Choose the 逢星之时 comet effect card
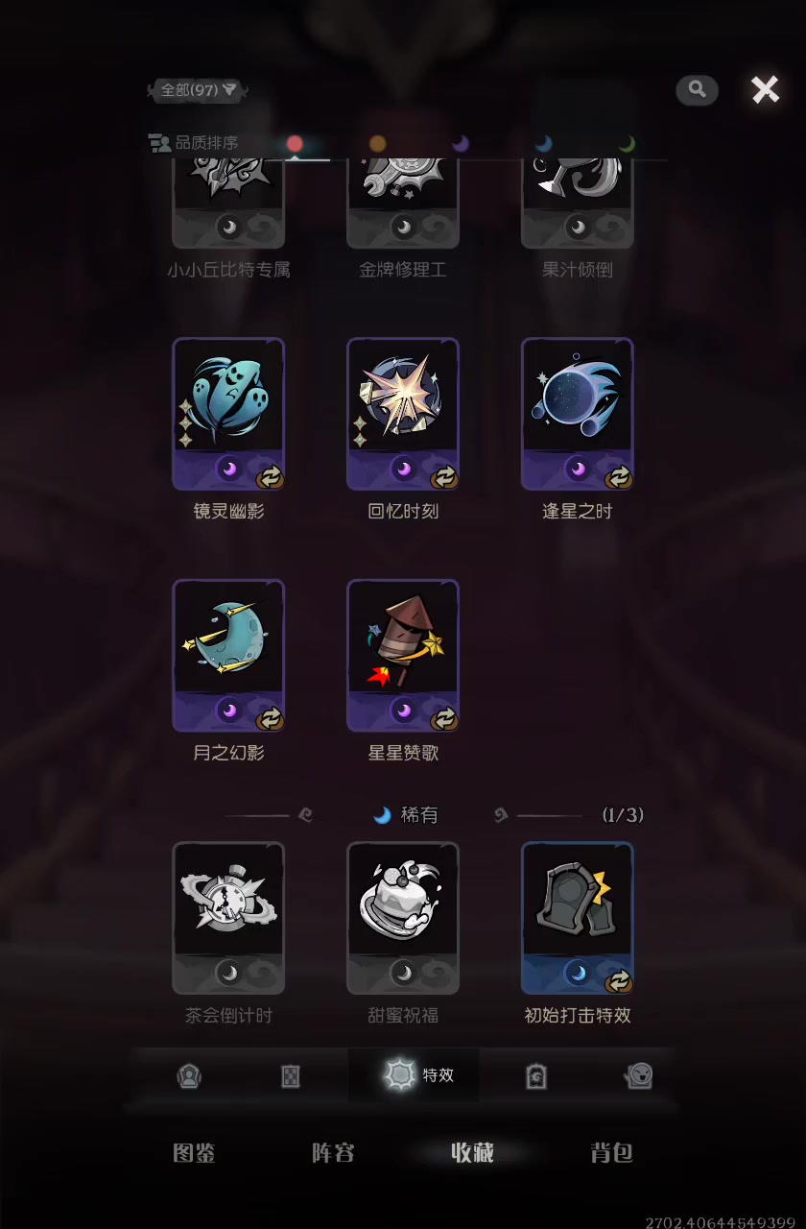The image size is (806, 1229). coord(578,414)
